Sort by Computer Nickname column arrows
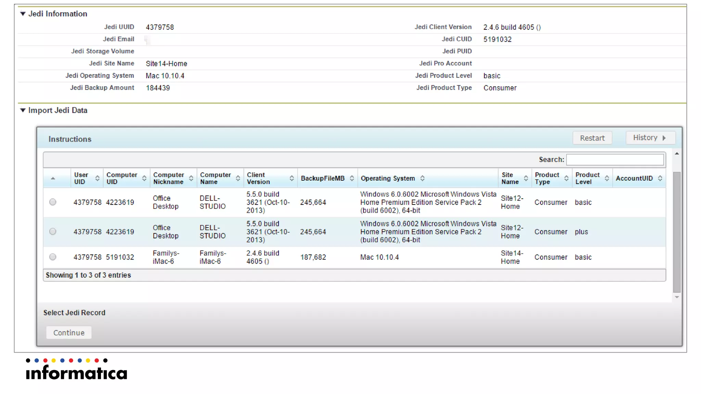This screenshot has width=701, height=394. coord(191,178)
